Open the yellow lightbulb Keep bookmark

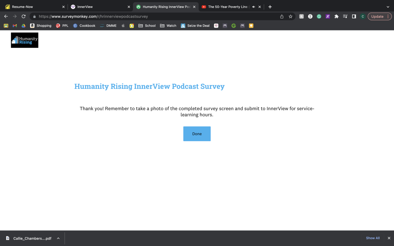click(x=251, y=26)
